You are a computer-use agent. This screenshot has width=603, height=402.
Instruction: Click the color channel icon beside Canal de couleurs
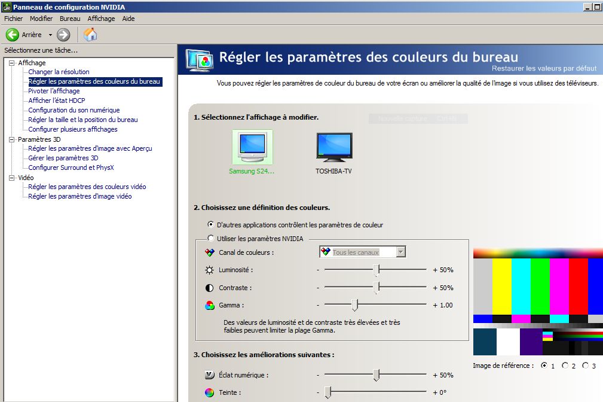tap(210, 252)
